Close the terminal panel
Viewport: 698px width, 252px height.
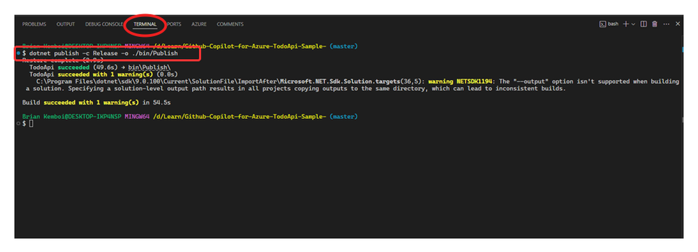coord(678,24)
